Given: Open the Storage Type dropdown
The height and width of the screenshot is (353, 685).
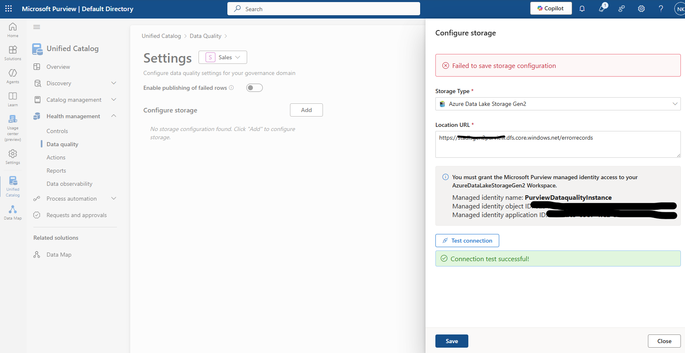Looking at the screenshot, I should tap(558, 104).
